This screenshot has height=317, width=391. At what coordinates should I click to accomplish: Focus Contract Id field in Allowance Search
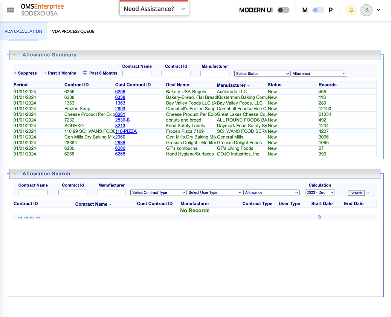[x=73, y=192]
